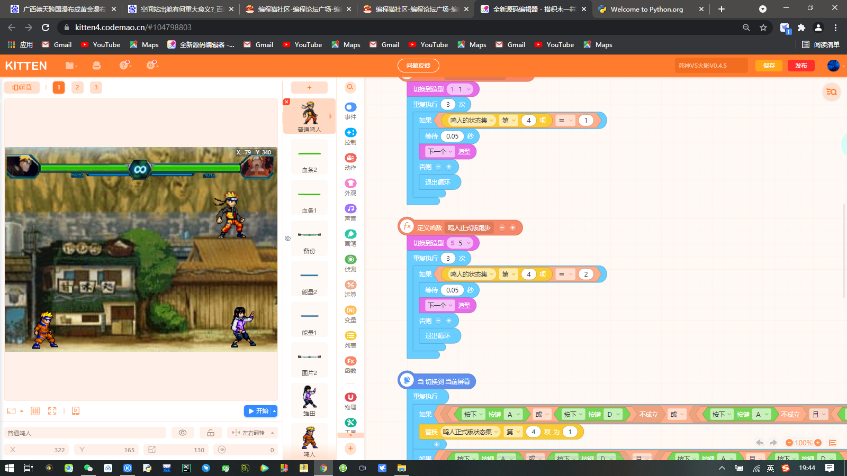Click the tidy blocks icon beside the zoom controls
Viewport: 847px width, 476px height.
833,443
